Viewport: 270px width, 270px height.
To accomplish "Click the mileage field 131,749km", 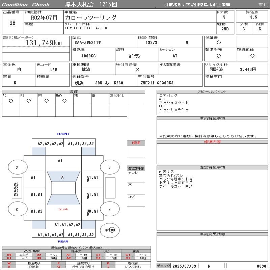I will [x=44, y=43].
